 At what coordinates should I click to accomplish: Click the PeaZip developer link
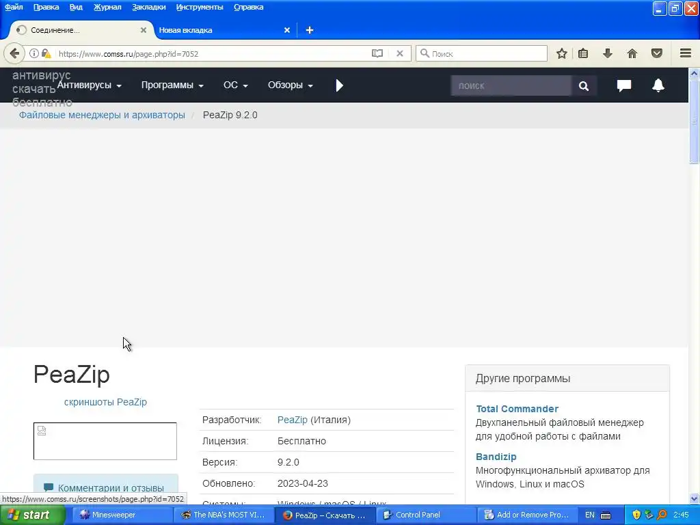(293, 420)
